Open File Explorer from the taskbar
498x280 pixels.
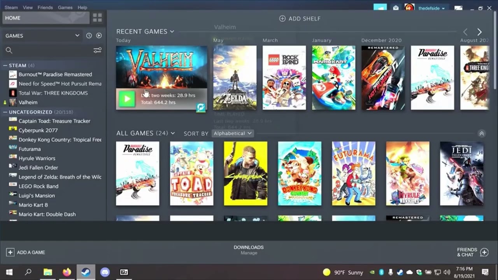click(47, 272)
